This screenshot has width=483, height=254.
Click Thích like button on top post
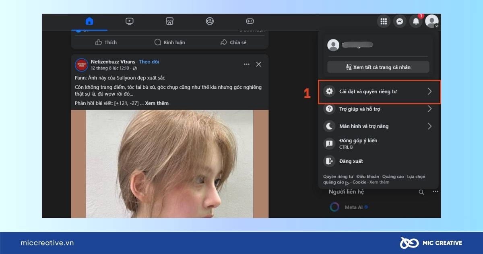point(106,42)
